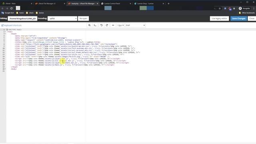Redo the last edit

[107, 25]
